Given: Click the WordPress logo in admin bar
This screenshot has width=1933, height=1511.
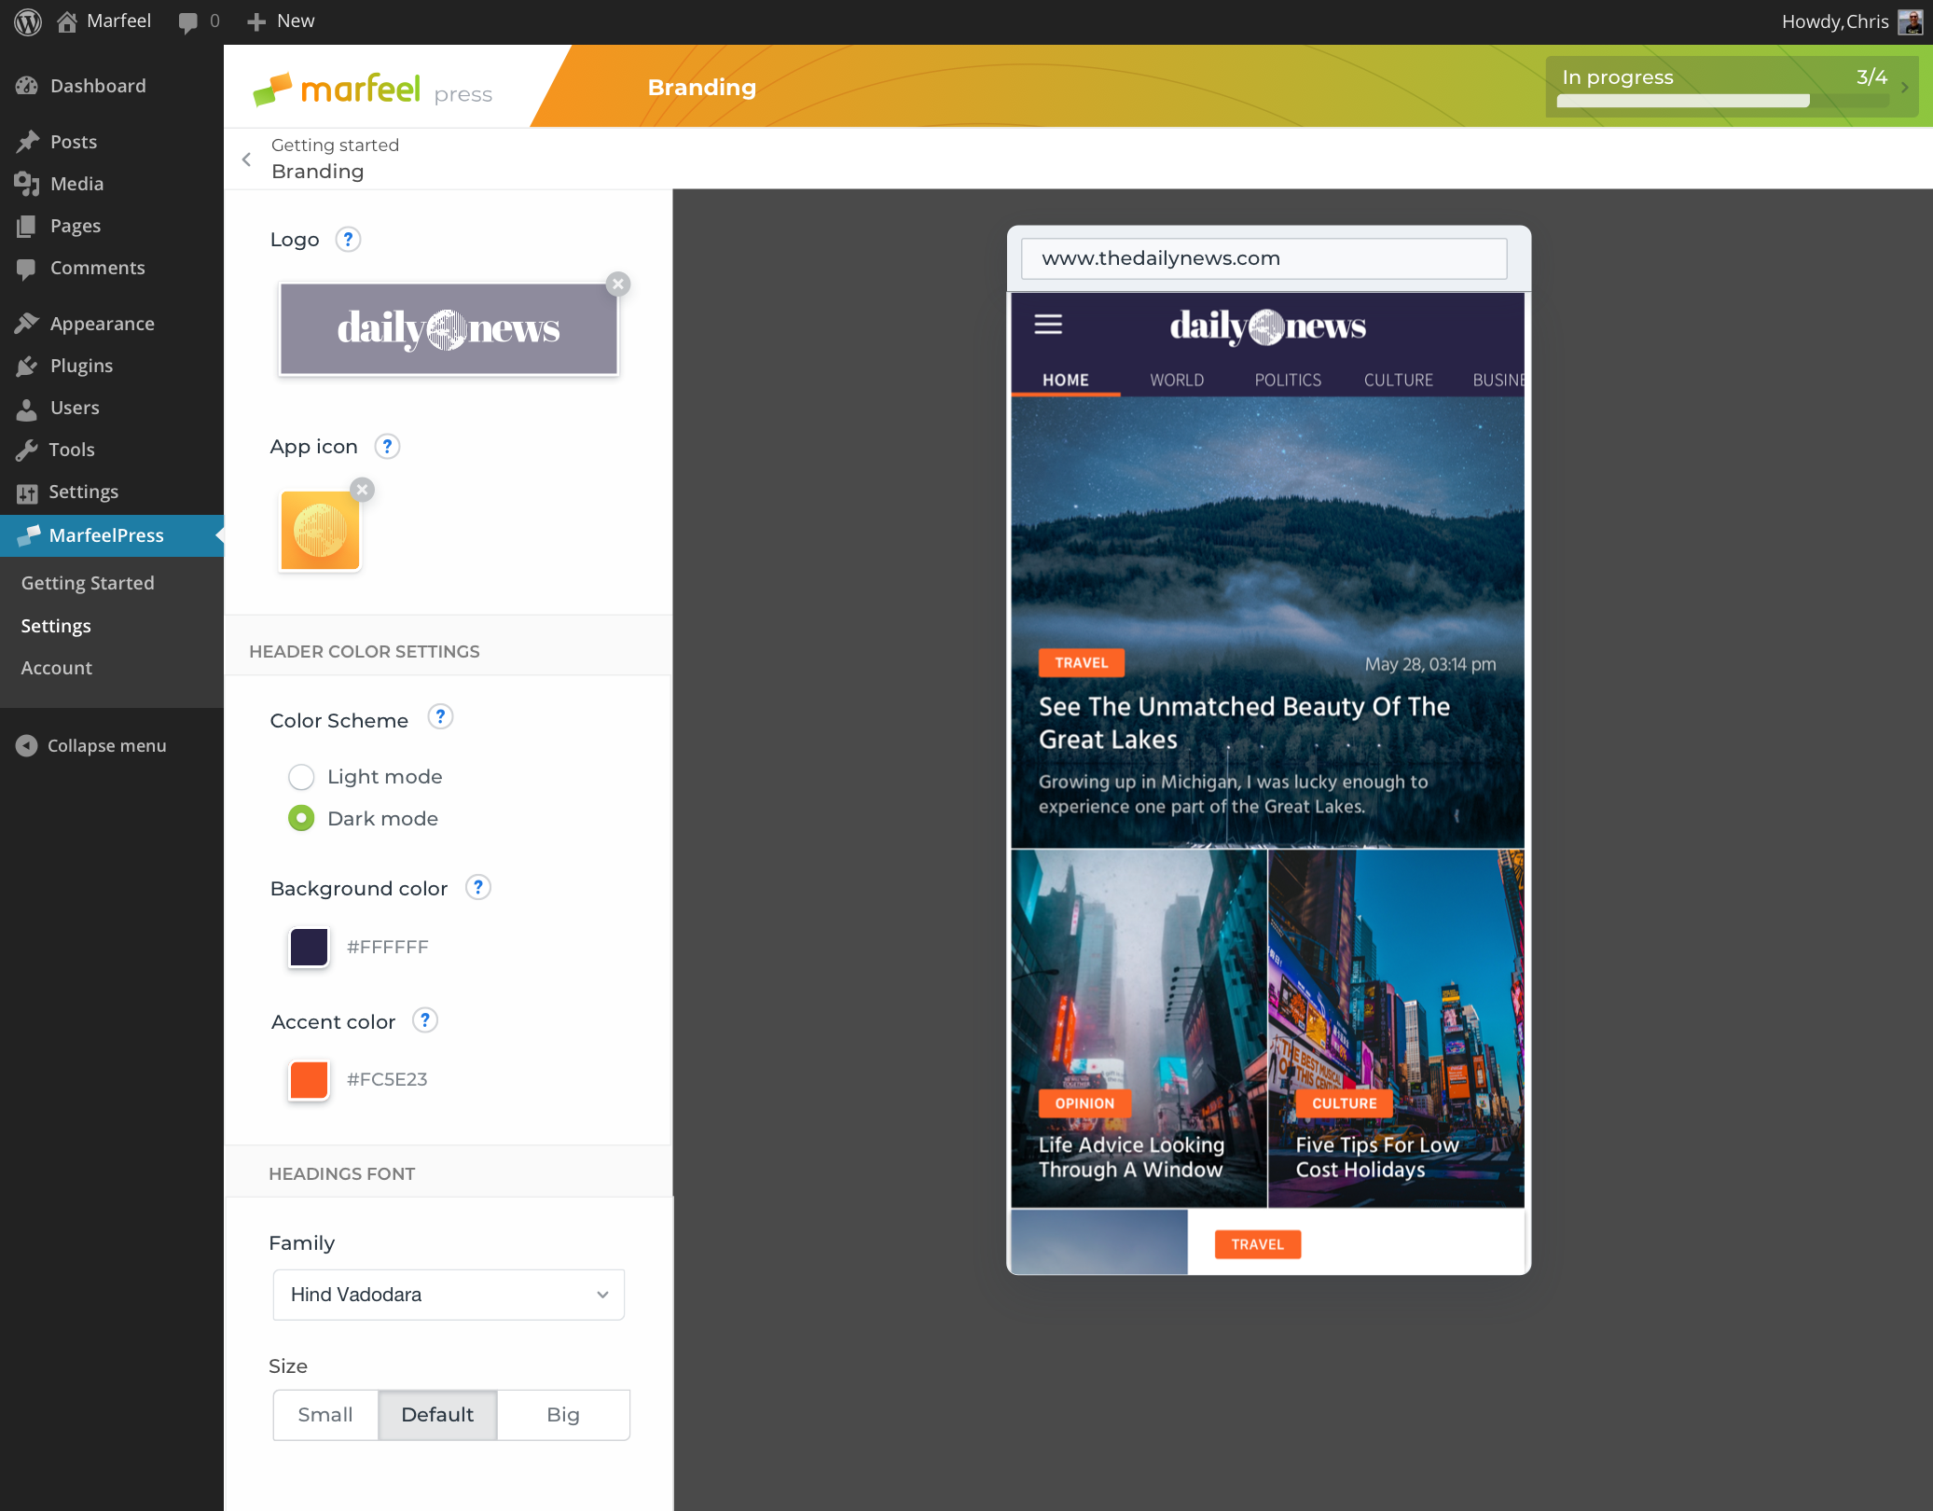Looking at the screenshot, I should coord(28,21).
